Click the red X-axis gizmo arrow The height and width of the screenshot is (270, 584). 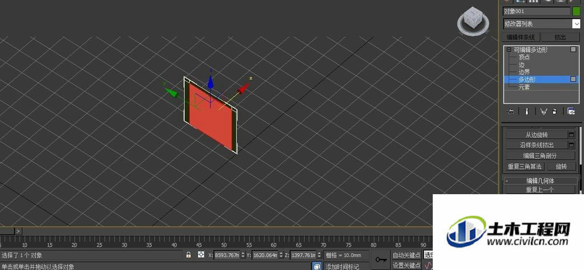[244, 89]
